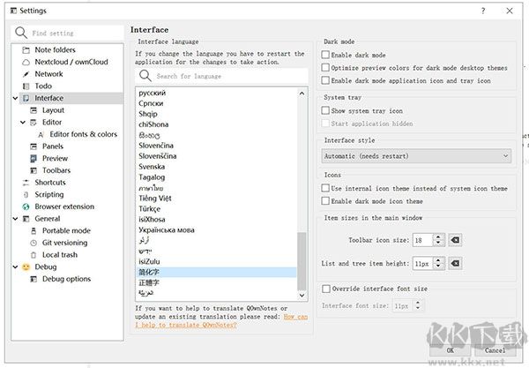529x368 pixels.
Task: Click the Network settings icon
Action: coord(26,75)
